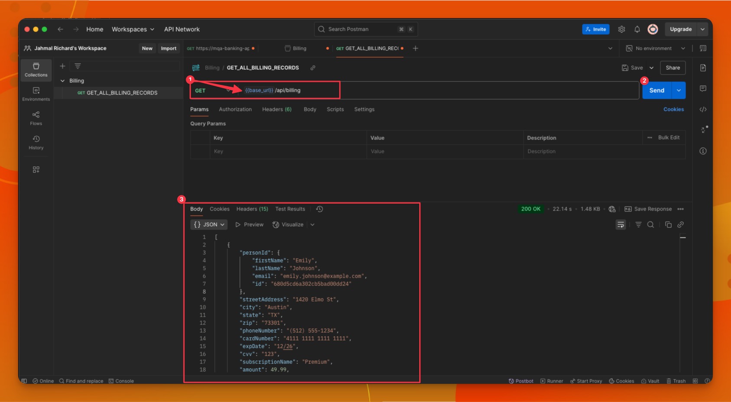Image resolution: width=731 pixels, height=402 pixels.
Task: Open the Collections sidebar panel
Action: point(36,70)
